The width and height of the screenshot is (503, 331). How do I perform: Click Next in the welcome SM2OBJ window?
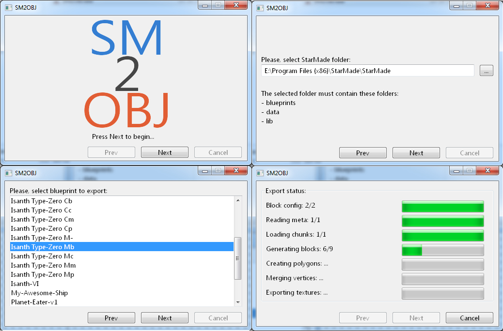coord(165,152)
